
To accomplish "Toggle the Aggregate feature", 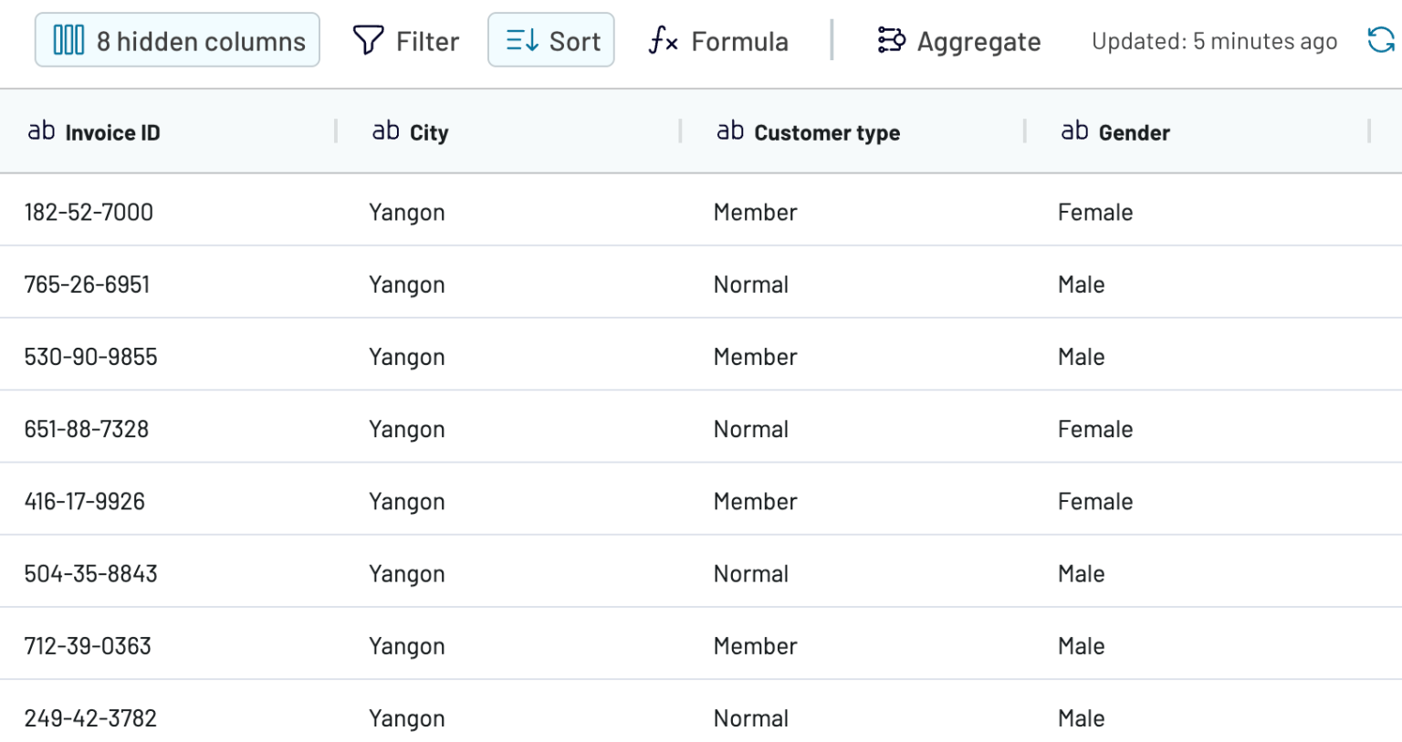I will click(958, 40).
